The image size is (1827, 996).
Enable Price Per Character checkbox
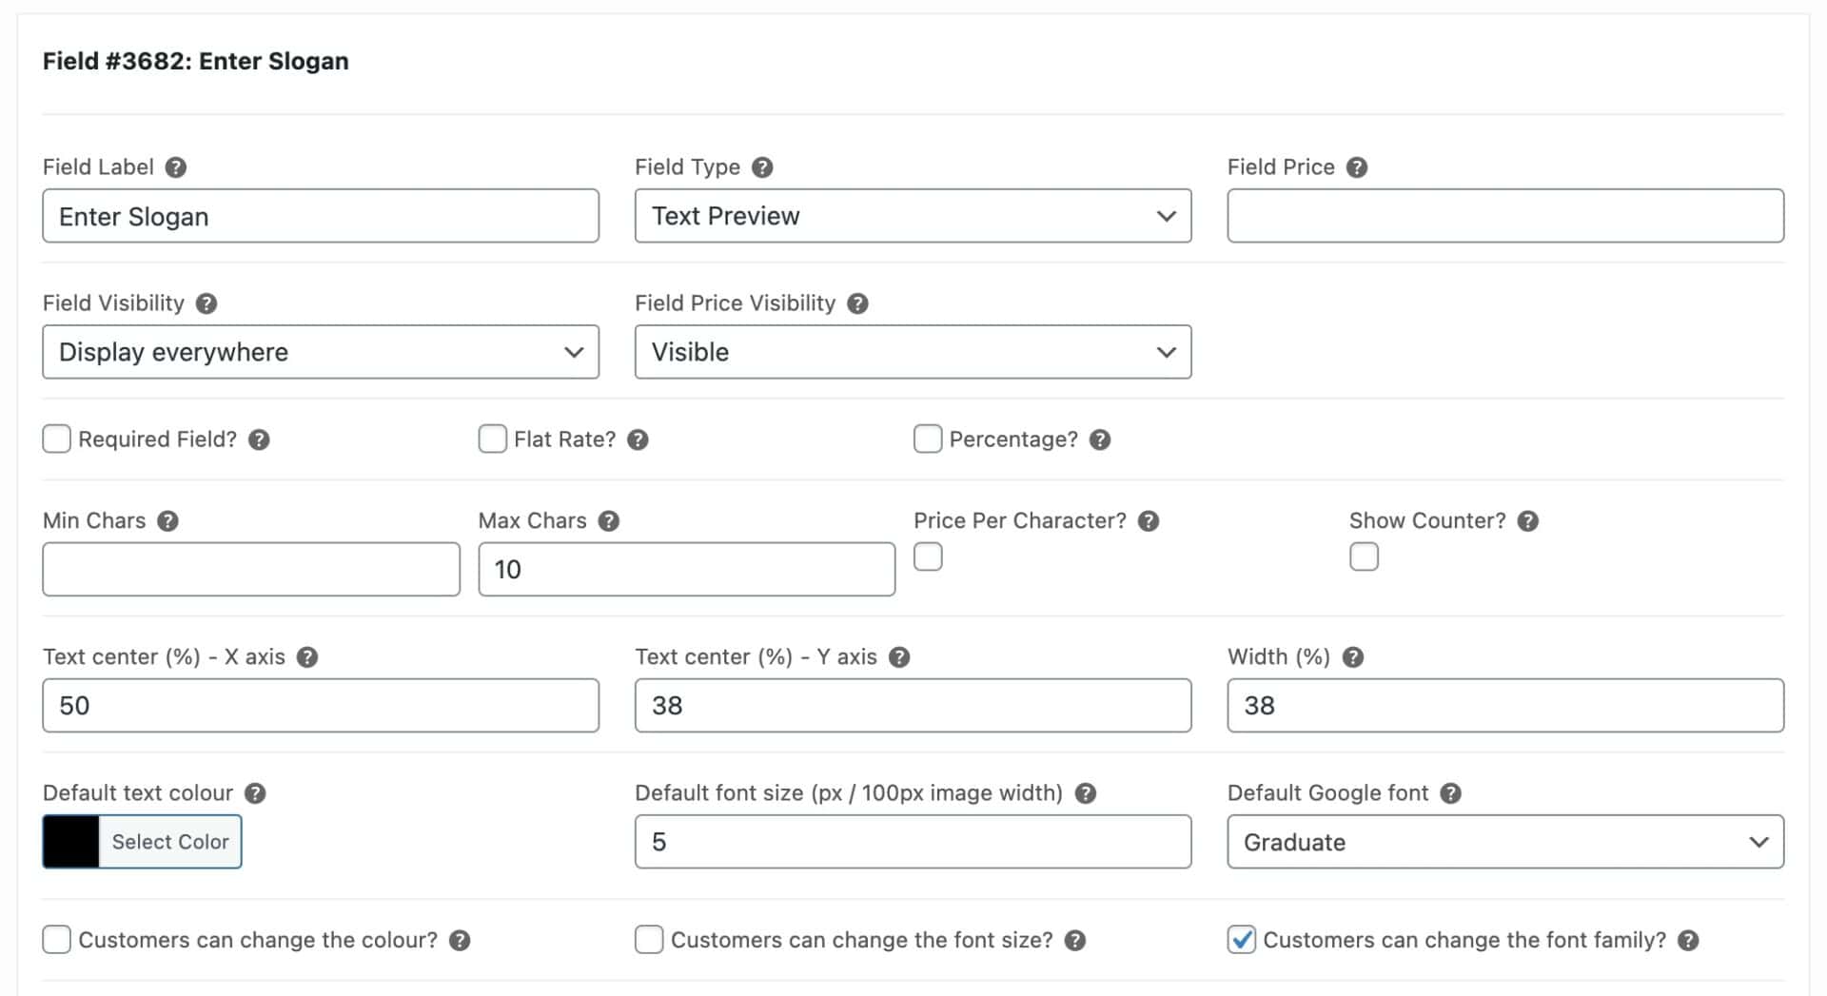(928, 557)
